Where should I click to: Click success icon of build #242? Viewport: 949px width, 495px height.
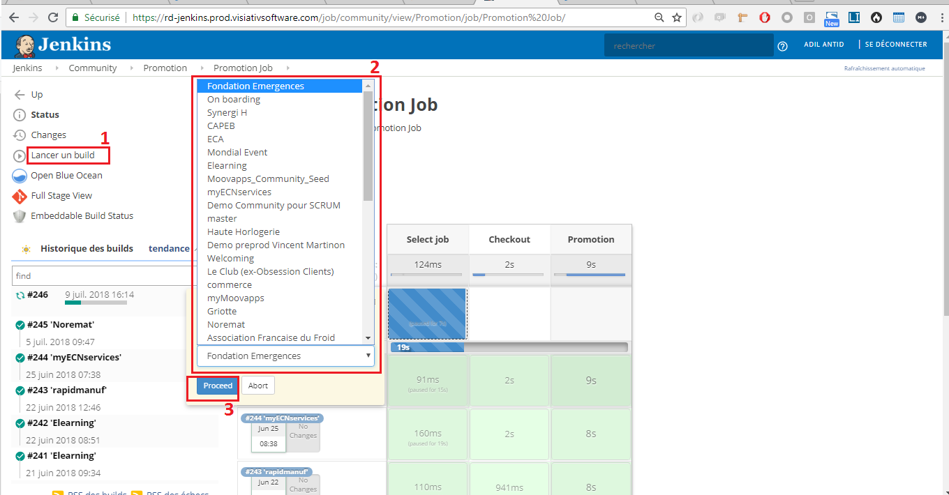pos(20,423)
